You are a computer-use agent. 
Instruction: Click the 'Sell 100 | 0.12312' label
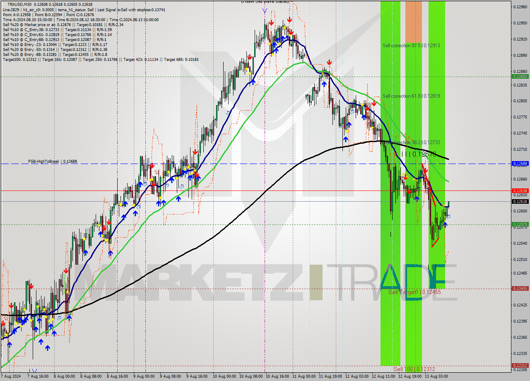[414, 369]
